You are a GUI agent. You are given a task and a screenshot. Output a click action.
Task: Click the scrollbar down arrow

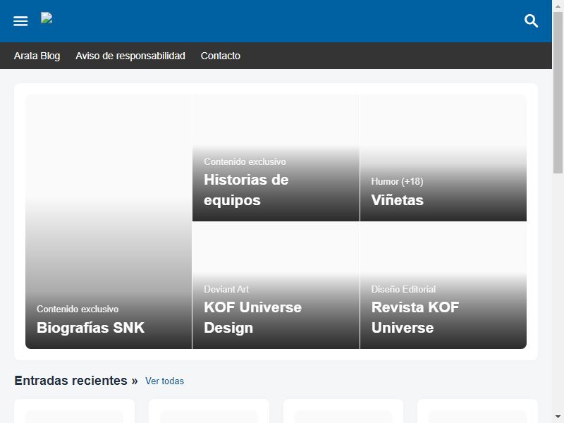pyautogui.click(x=558, y=417)
